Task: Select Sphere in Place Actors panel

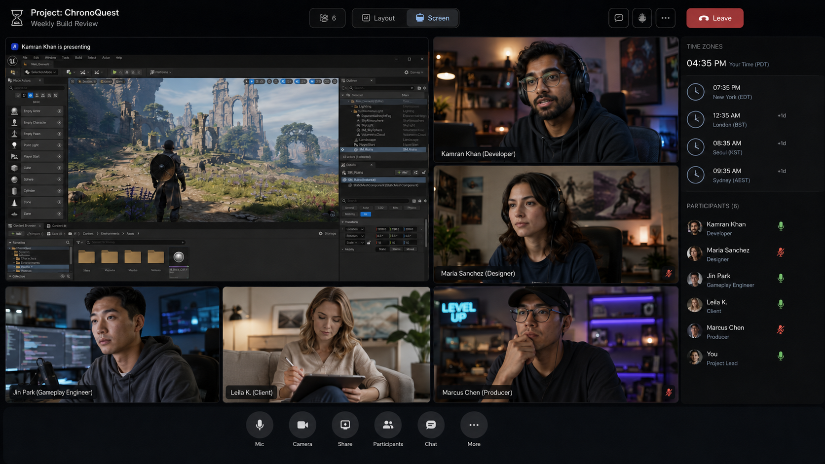Action: coord(36,179)
